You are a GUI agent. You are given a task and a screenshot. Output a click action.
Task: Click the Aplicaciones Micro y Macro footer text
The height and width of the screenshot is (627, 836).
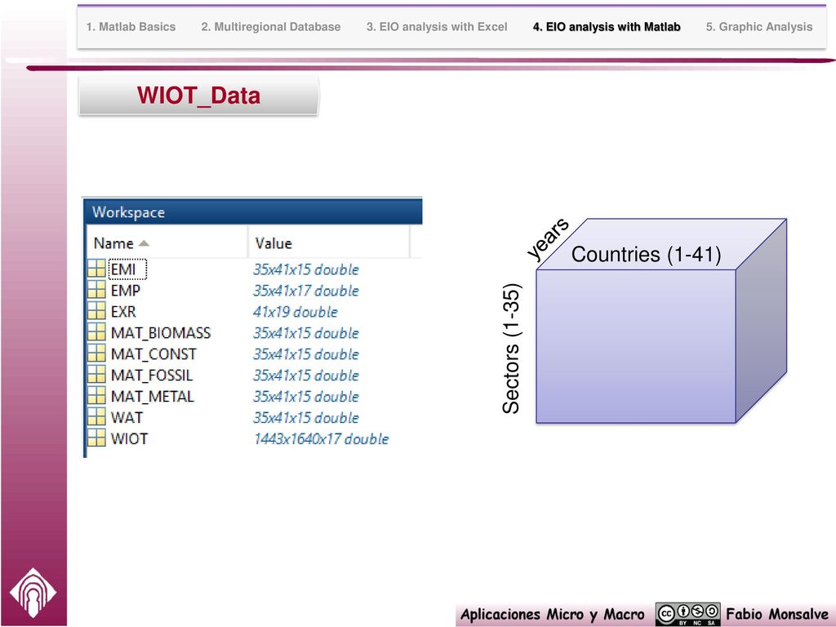click(553, 614)
